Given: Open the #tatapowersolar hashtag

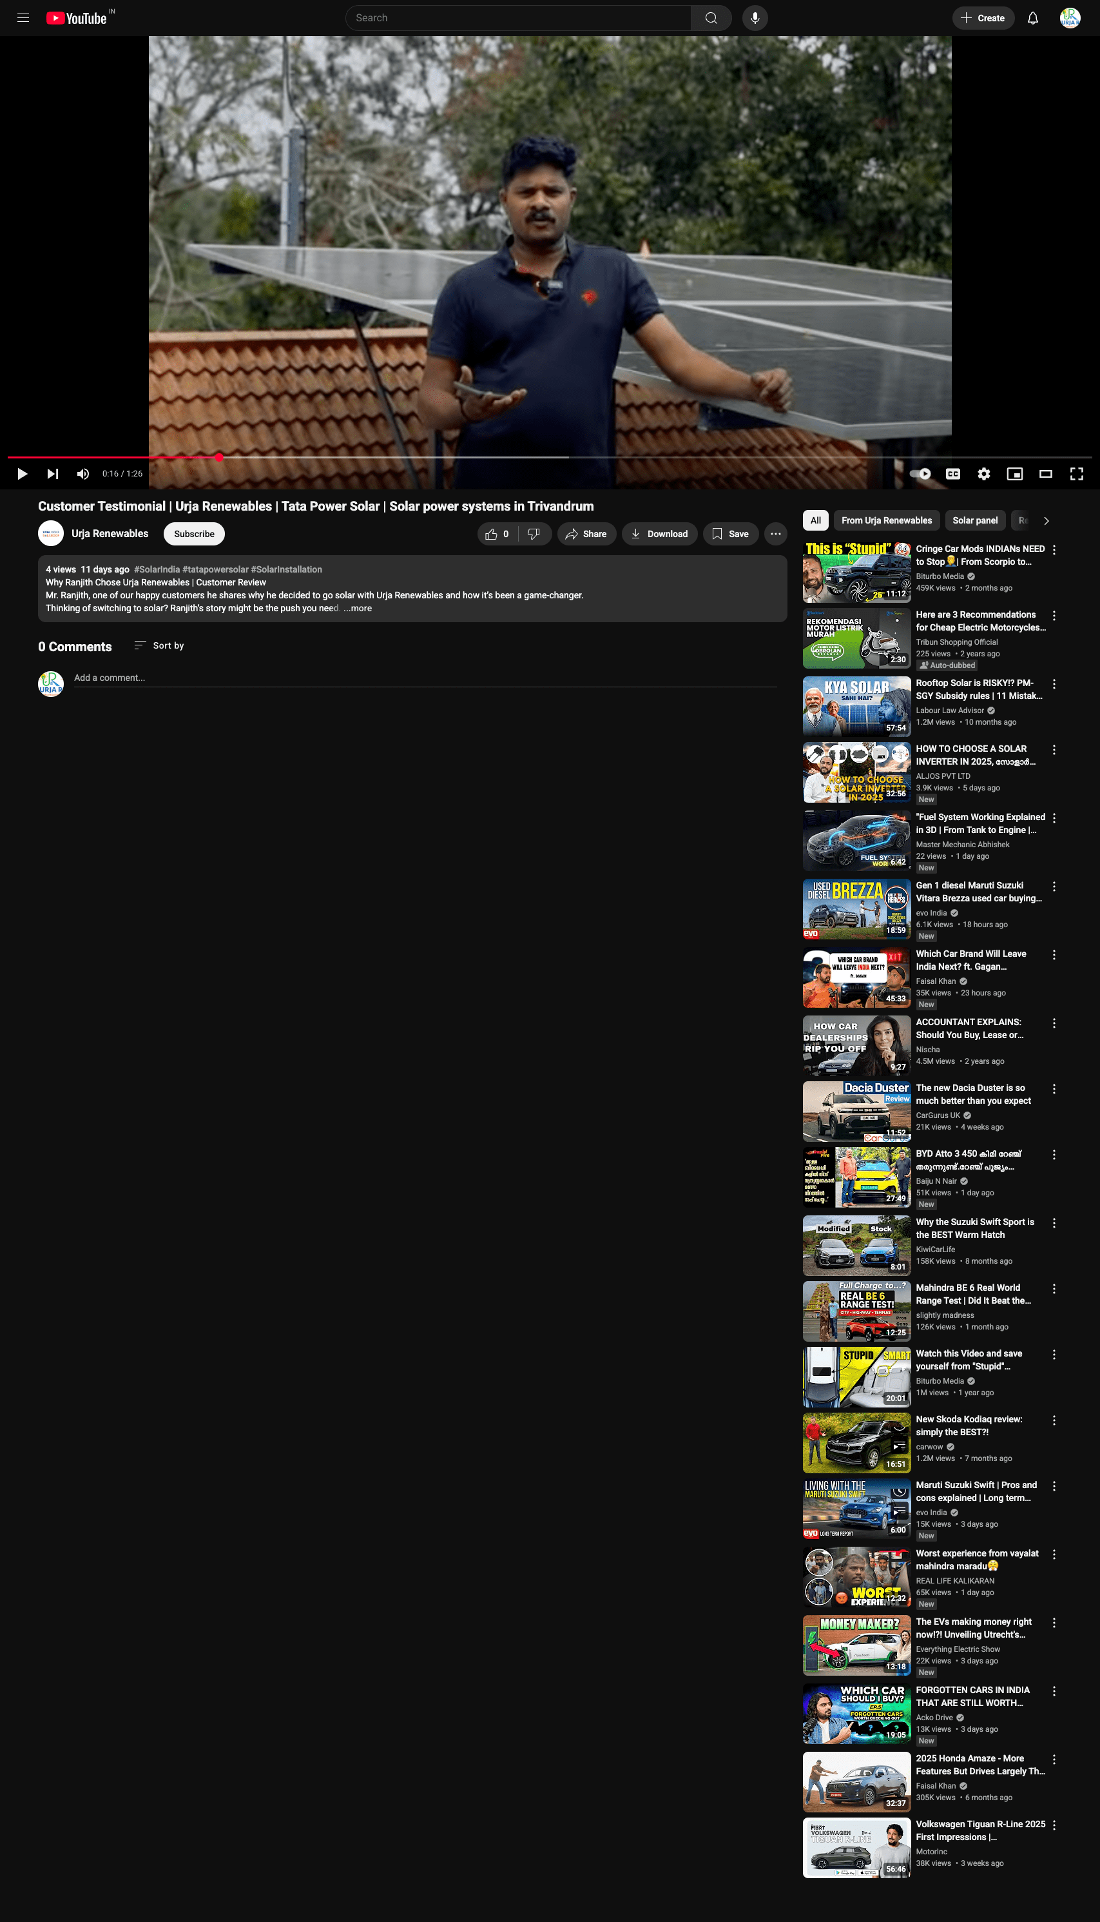Looking at the screenshot, I should [x=215, y=570].
